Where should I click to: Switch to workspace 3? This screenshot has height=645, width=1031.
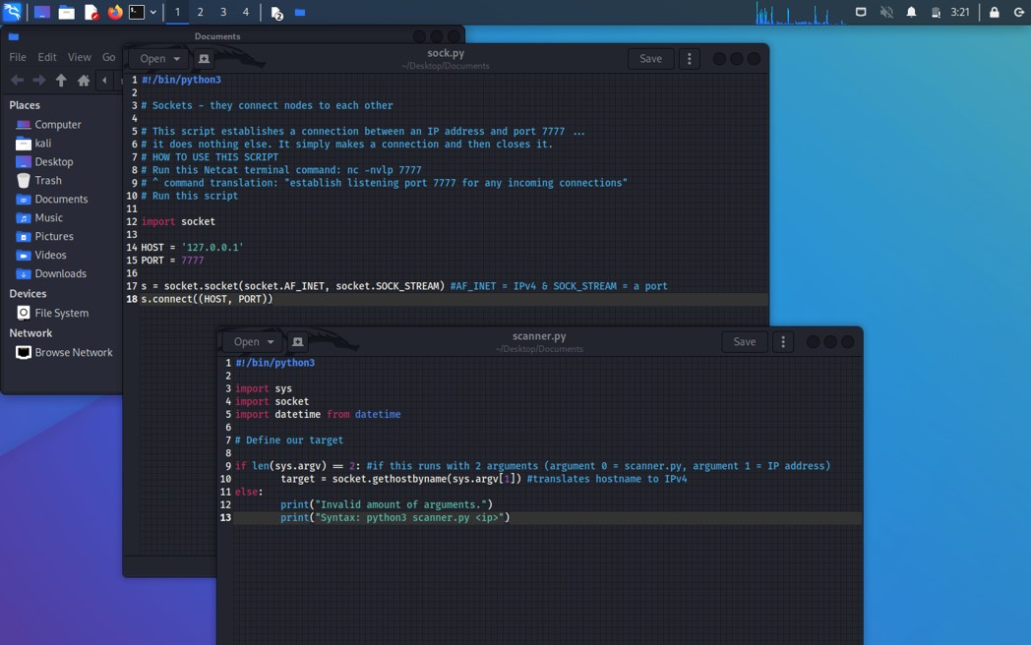pos(223,12)
